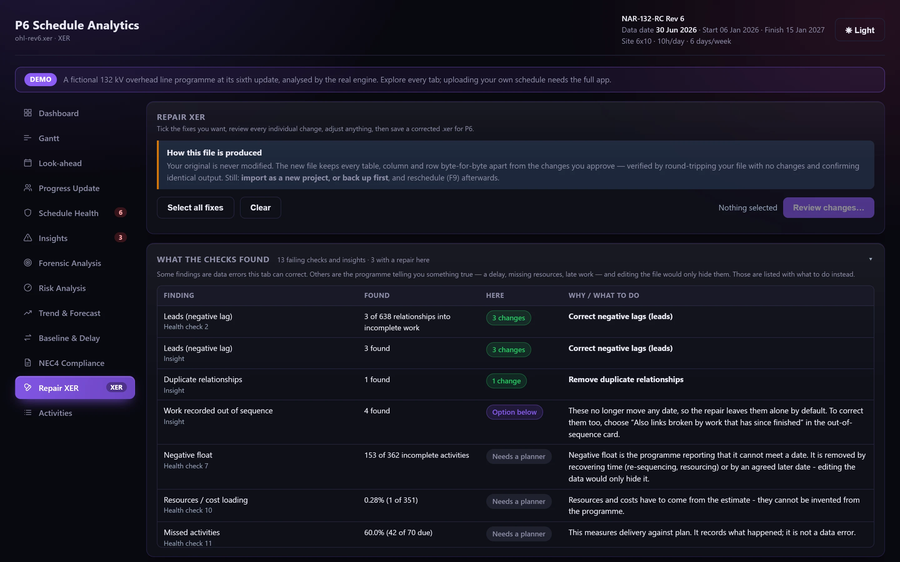
Task: Click the Nothing selected status
Action: click(747, 207)
